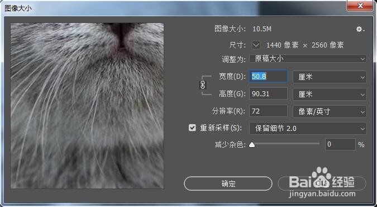The width and height of the screenshot is (377, 207).
Task: Open the gear settings menu
Action: point(360,30)
